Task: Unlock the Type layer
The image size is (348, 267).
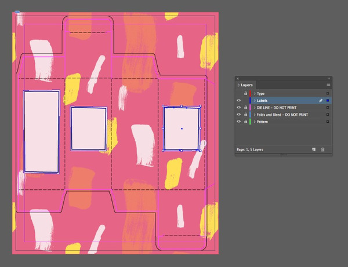Action: point(245,93)
